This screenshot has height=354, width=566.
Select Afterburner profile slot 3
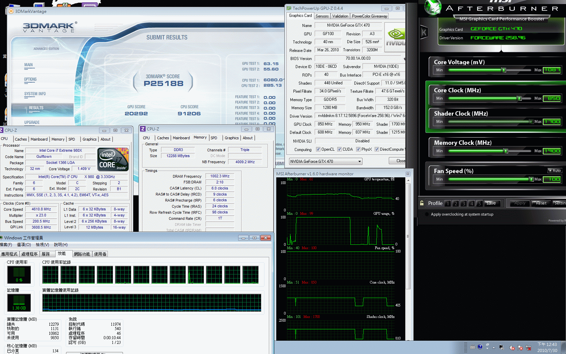point(464,203)
